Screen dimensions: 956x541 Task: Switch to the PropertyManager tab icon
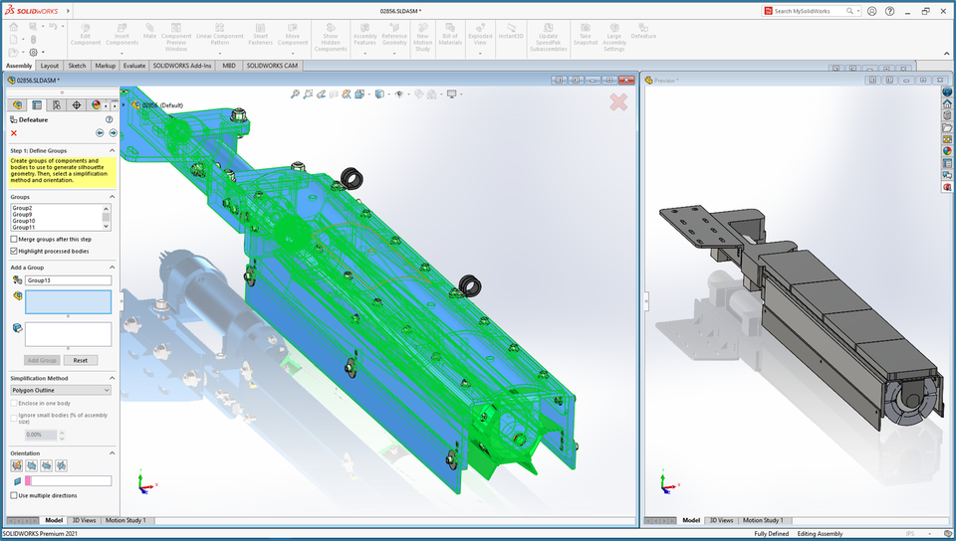pos(37,104)
